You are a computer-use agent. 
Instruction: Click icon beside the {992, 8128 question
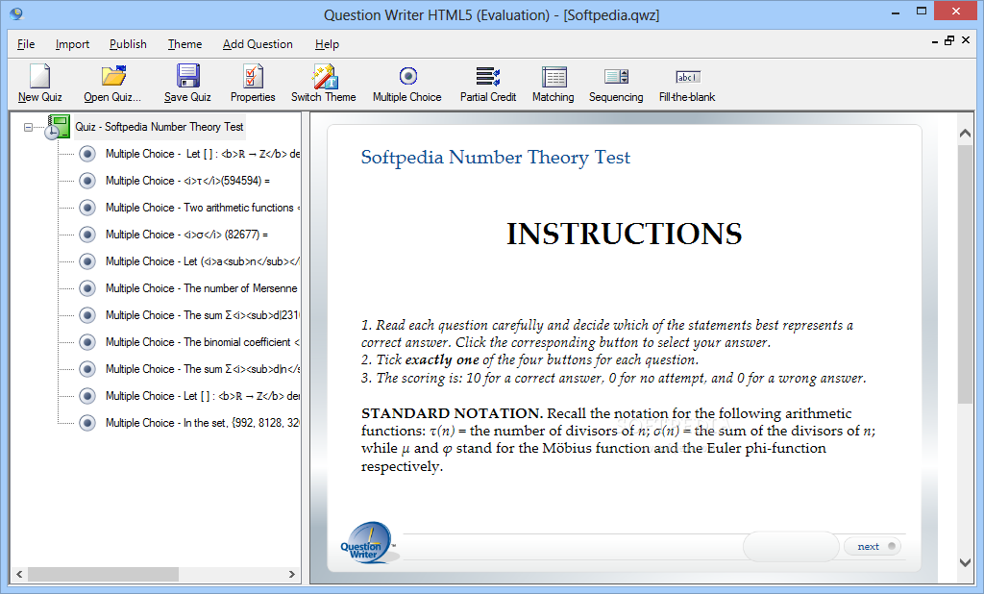[x=87, y=423]
